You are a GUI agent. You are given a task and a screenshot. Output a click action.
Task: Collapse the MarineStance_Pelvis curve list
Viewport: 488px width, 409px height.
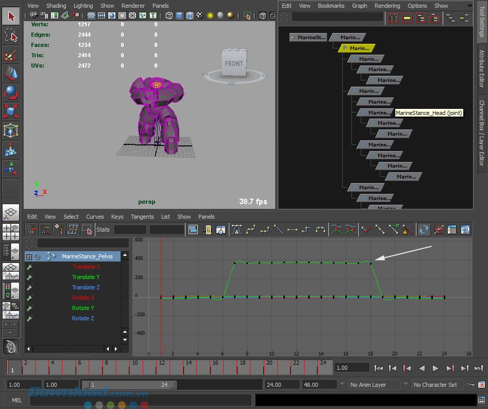(37, 256)
